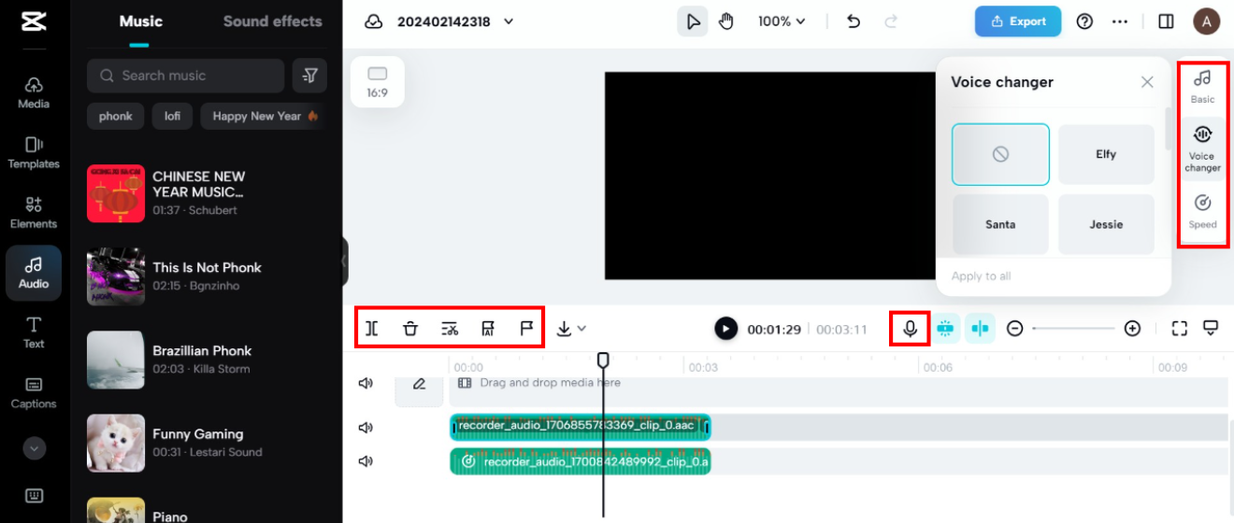1234x523 pixels.
Task: Click Brazillian Phonk track thumbnail
Action: pyautogui.click(x=116, y=360)
